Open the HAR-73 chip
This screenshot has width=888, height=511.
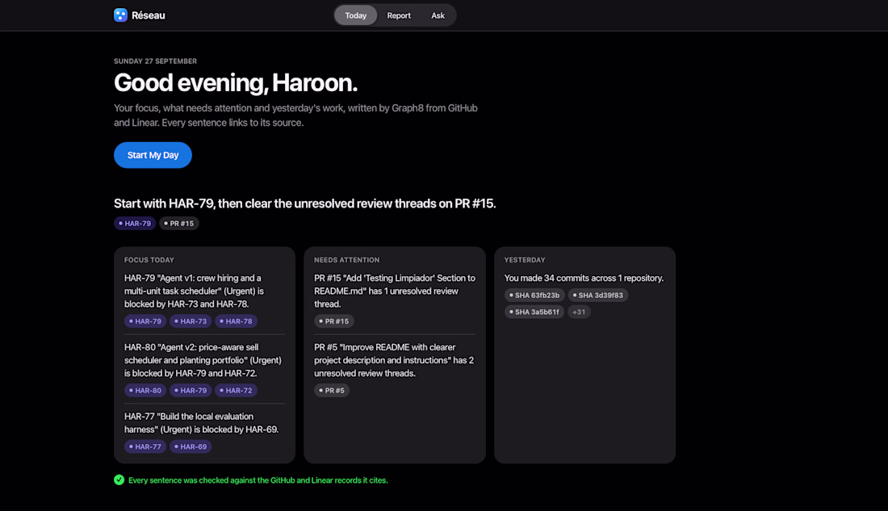pyautogui.click(x=191, y=321)
